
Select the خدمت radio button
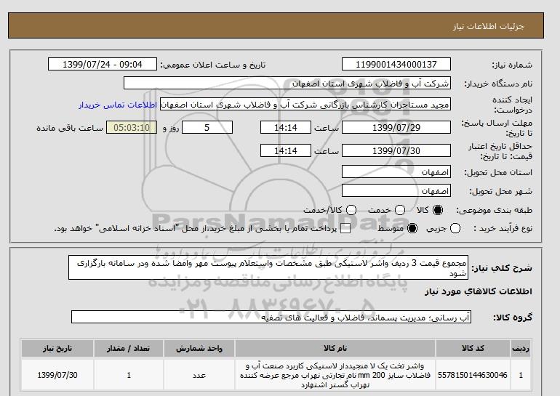400,210
